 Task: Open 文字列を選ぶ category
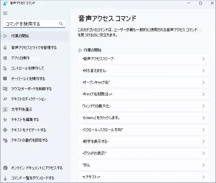(35, 109)
